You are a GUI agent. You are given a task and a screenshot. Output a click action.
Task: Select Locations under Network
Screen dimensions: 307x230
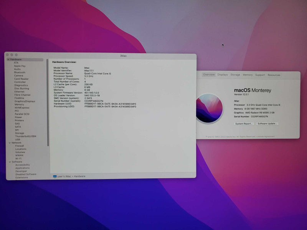21,149
